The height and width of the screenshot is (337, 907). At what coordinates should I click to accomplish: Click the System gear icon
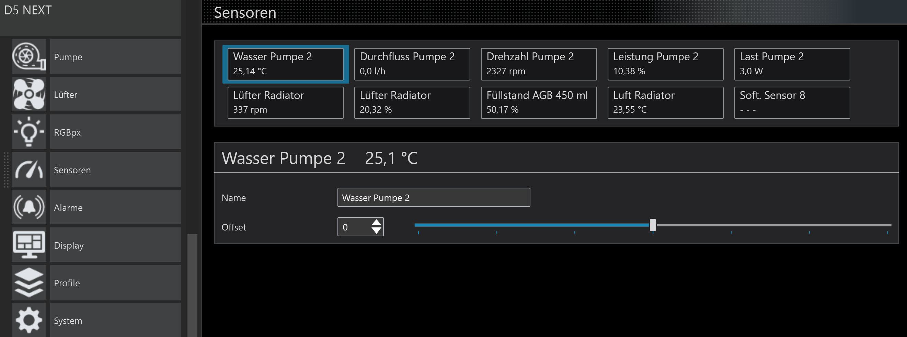(x=29, y=320)
